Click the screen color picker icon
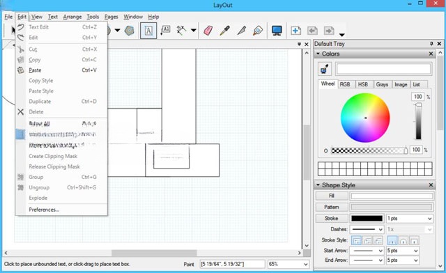 (x=325, y=69)
